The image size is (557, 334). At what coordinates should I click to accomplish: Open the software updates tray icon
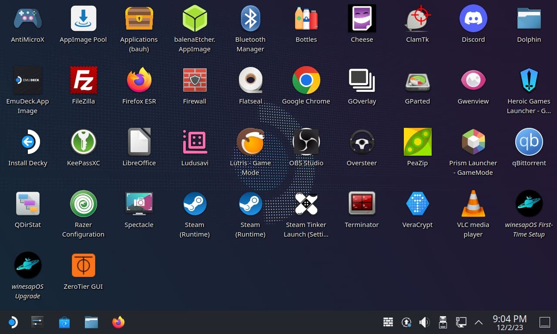tap(406, 322)
